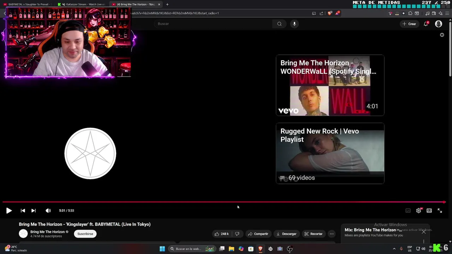Open the Compartir share dialog
This screenshot has height=254, width=452.
(x=258, y=234)
